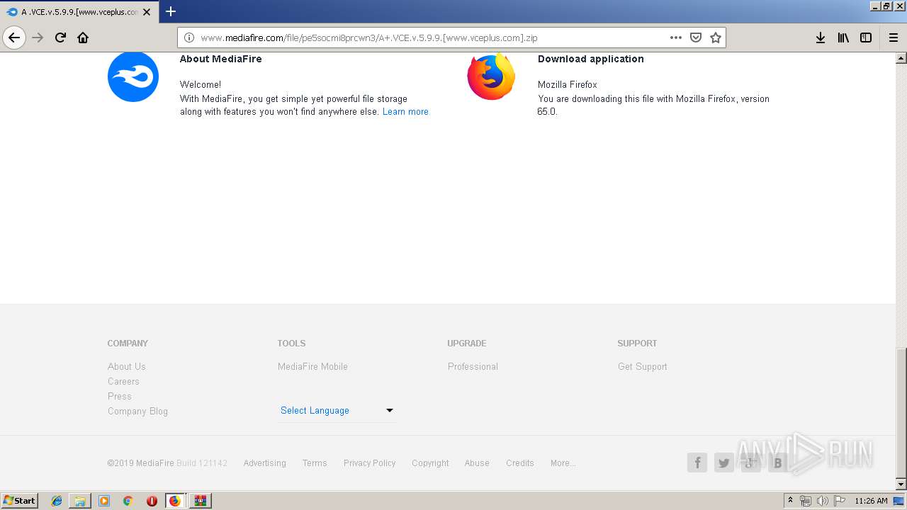Show hidden system tray icons
Screen dimensions: 907x510
(791, 501)
